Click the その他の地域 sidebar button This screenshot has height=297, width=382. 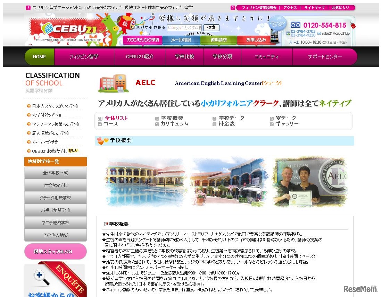coord(56,235)
